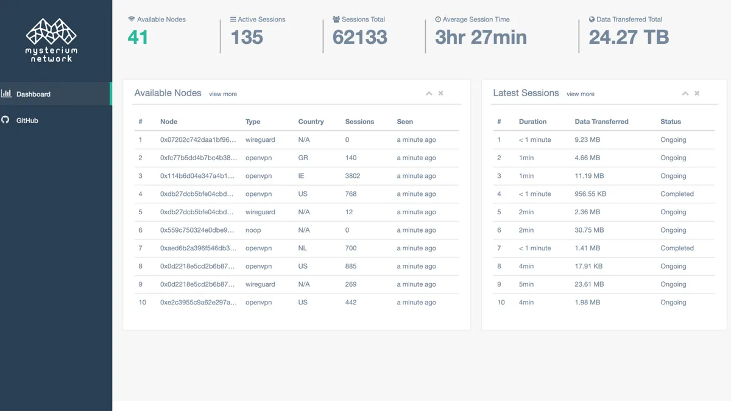
Task: Click the 269 sessions cell
Action: tap(351, 284)
